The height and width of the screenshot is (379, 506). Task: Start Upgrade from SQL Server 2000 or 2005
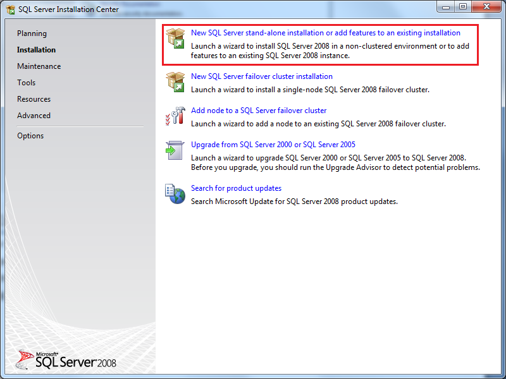coord(273,145)
